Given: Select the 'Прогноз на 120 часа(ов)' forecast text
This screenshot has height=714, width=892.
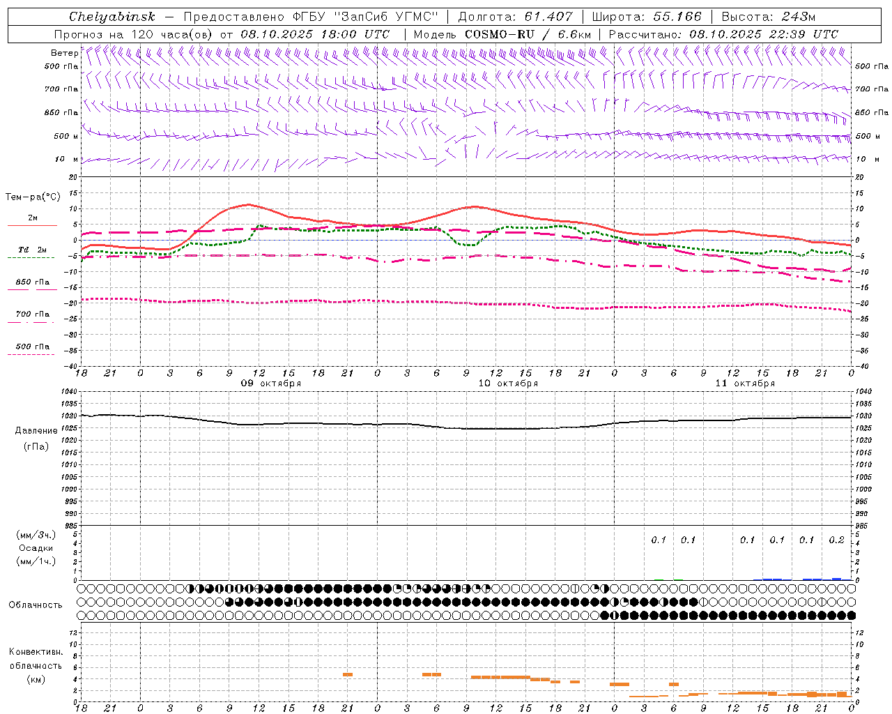Looking at the screenshot, I should [134, 34].
